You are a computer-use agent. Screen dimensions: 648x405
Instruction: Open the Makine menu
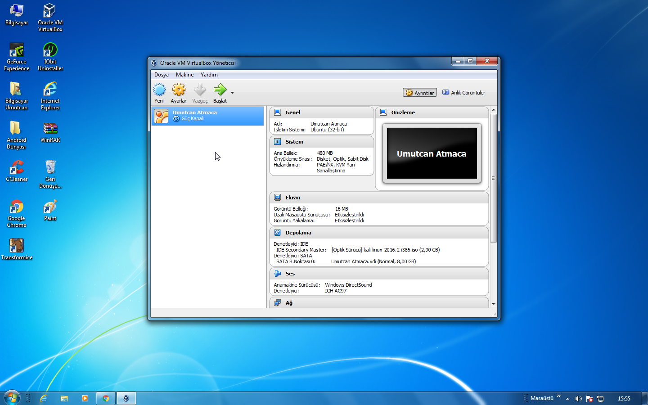[184, 75]
